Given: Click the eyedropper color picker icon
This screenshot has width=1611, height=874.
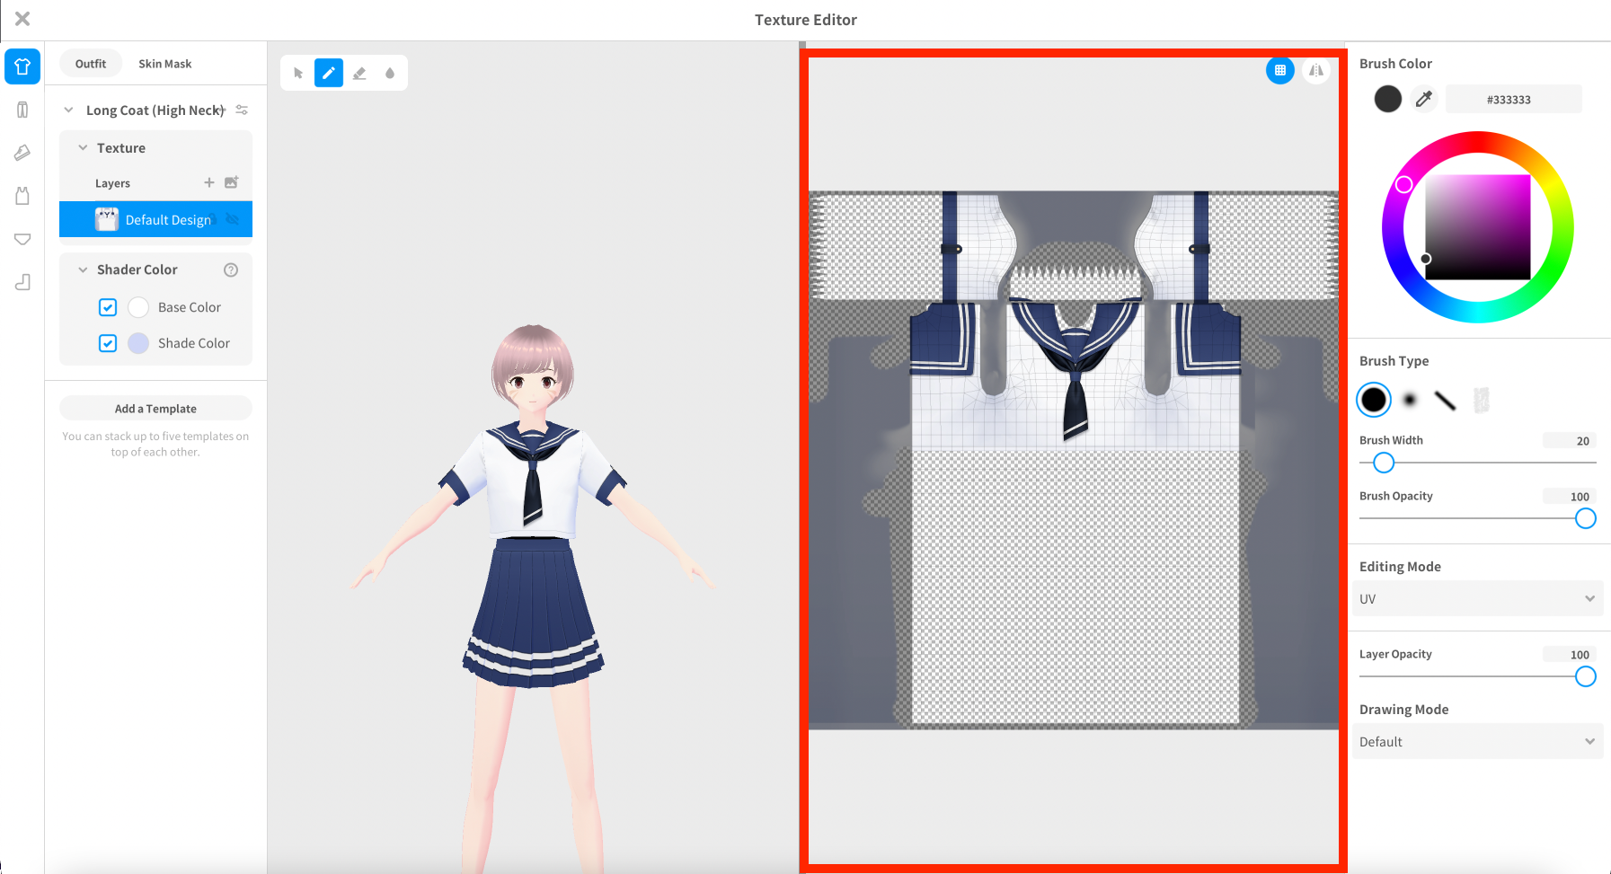Looking at the screenshot, I should coord(1423,99).
